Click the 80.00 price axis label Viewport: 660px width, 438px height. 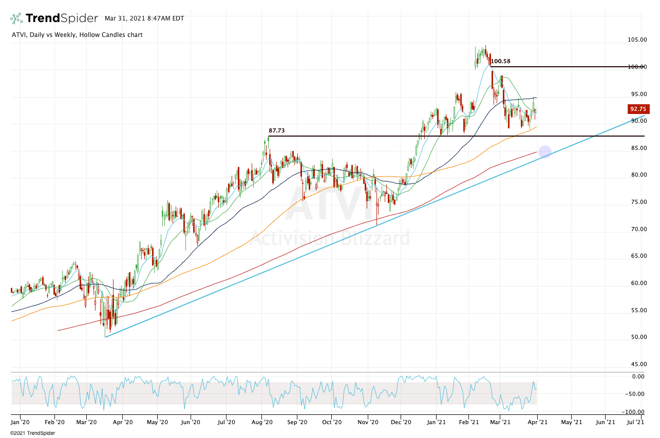pos(640,175)
